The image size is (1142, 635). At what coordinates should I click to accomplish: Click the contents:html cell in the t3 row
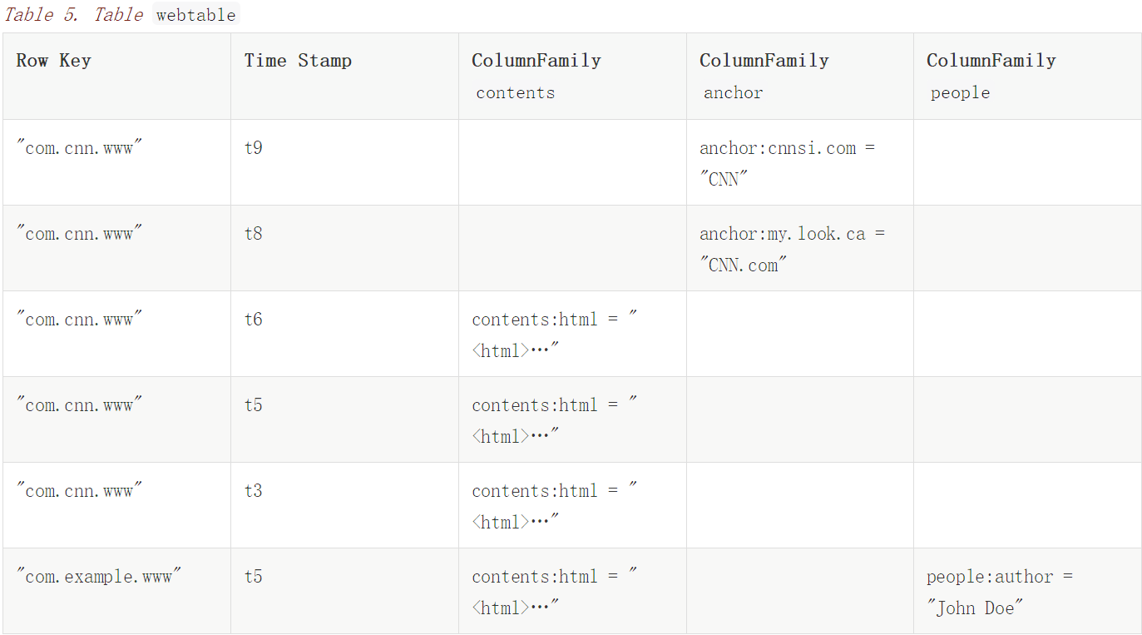[554, 506]
